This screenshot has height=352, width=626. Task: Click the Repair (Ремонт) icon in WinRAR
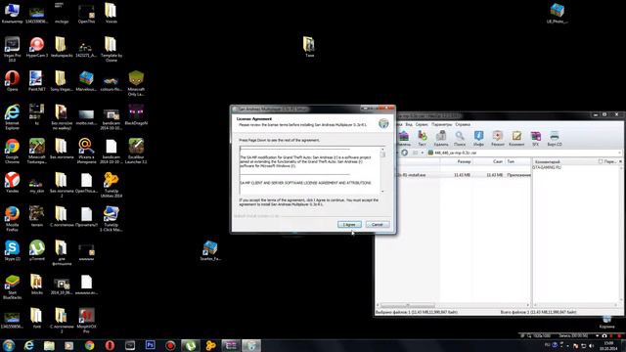click(498, 138)
